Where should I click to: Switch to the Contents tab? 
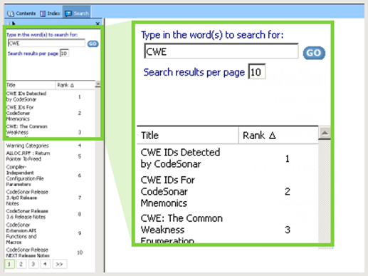pyautogui.click(x=21, y=14)
